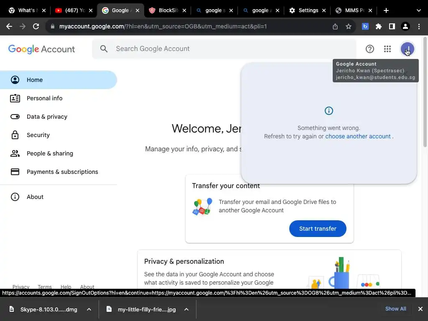Click the Transfer your content balloons illustration
The width and height of the screenshot is (428, 321).
click(x=202, y=206)
